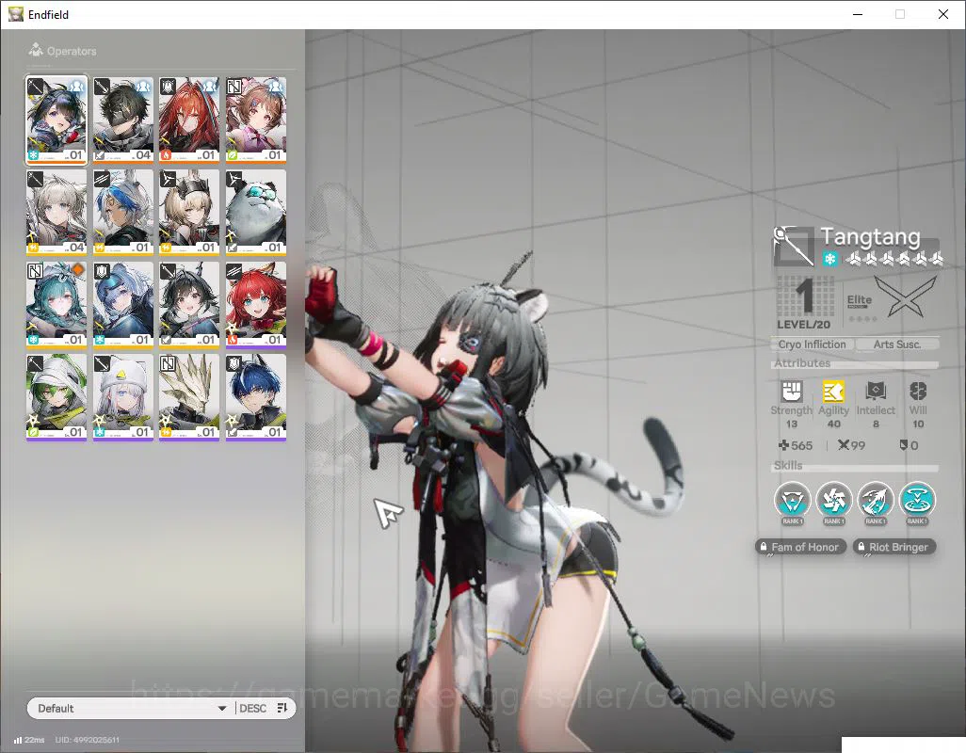Click the highlighted Agility icon
The width and height of the screenshot is (966, 753).
coord(833,391)
